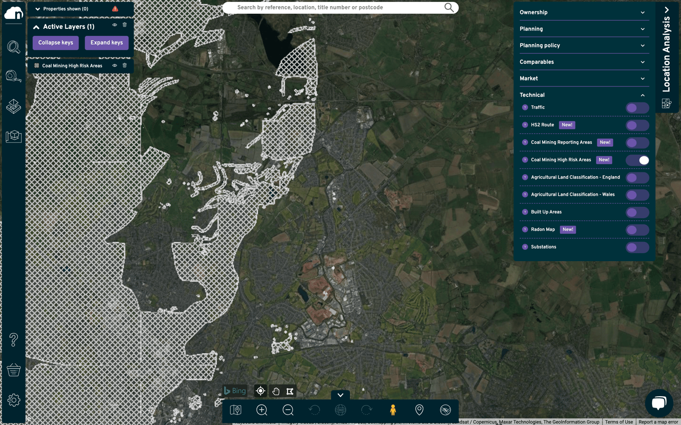681x425 pixels.
Task: Select the polygon drawing tool
Action: [290, 391]
